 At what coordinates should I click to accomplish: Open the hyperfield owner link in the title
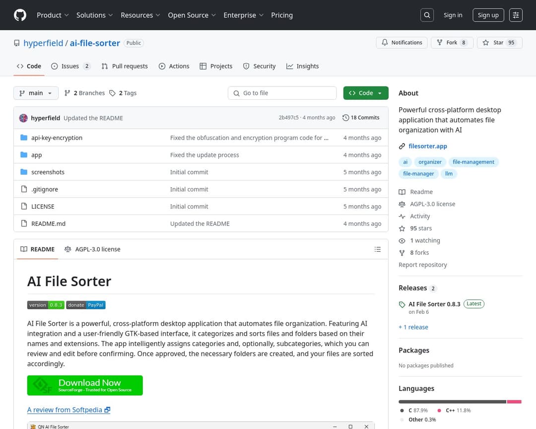click(43, 43)
